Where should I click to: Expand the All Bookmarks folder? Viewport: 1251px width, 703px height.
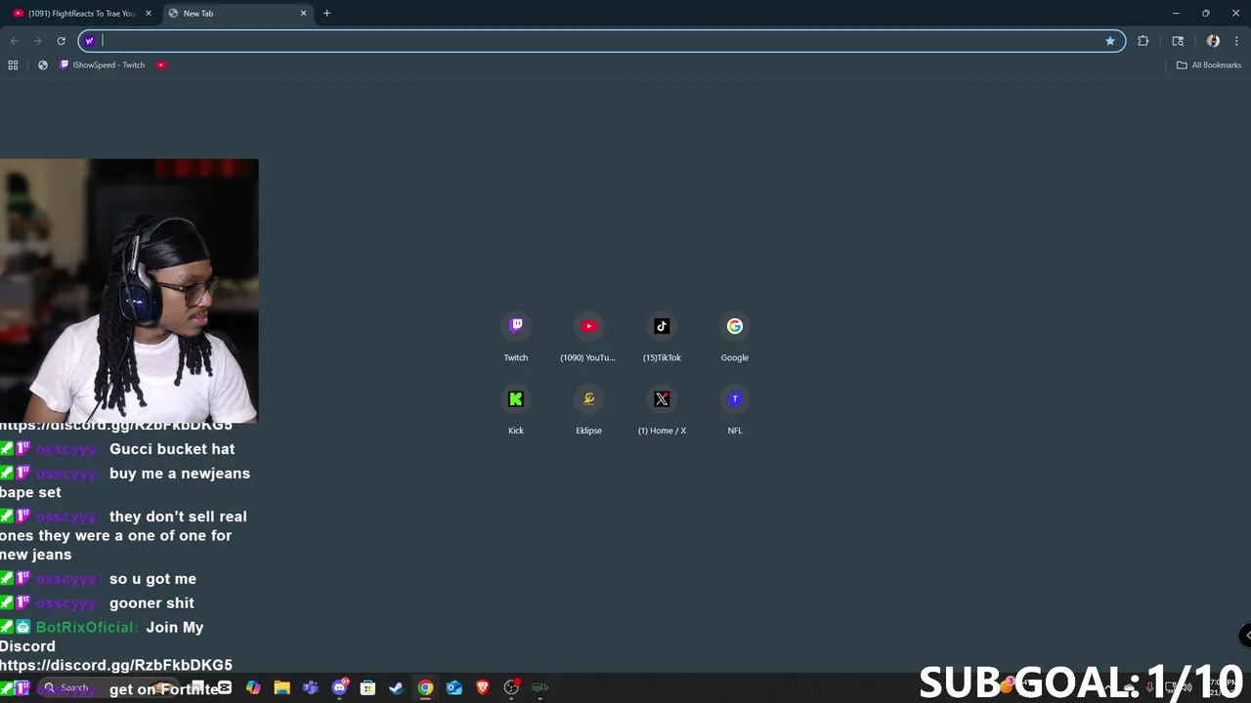coord(1208,64)
